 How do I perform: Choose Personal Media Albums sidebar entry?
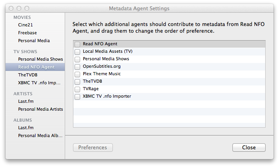(40, 135)
